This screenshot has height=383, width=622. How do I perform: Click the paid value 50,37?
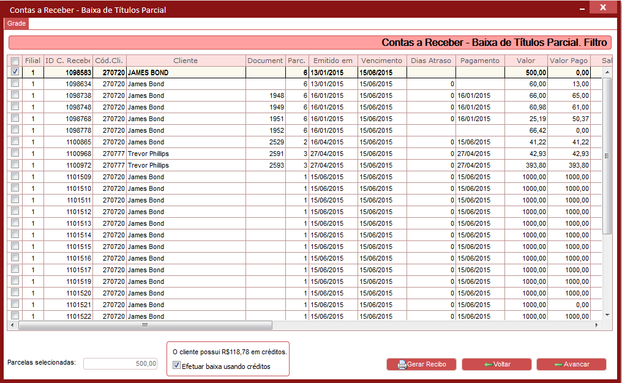click(x=580, y=119)
